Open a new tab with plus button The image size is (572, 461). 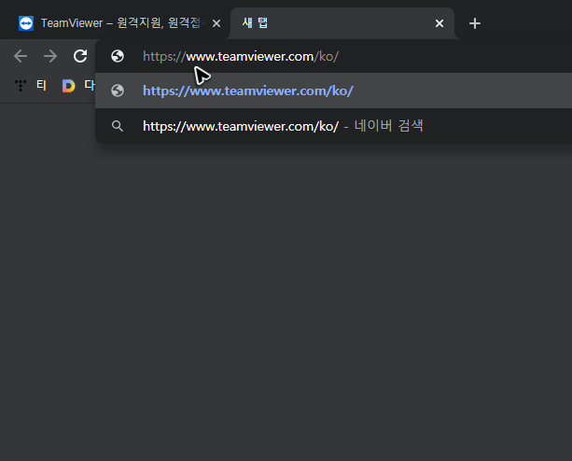pyautogui.click(x=475, y=23)
